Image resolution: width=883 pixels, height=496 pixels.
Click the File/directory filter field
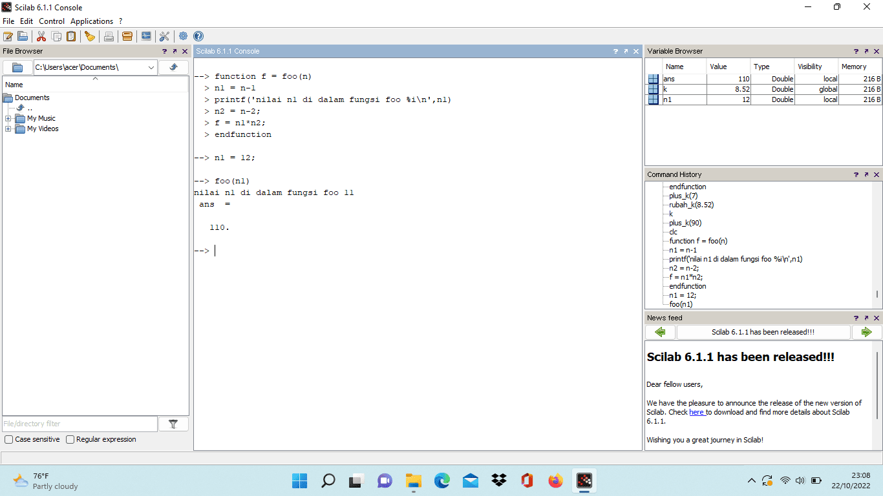click(80, 424)
